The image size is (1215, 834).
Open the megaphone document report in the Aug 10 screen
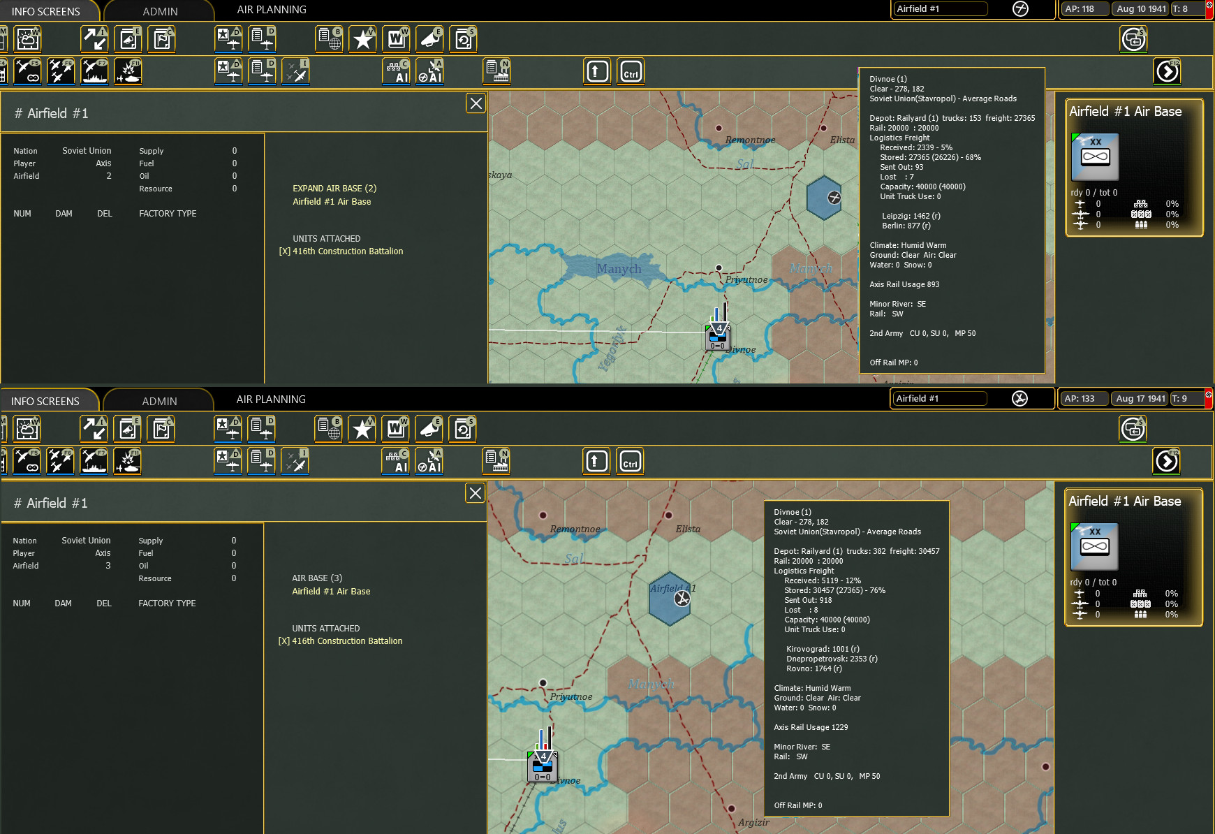(128, 39)
